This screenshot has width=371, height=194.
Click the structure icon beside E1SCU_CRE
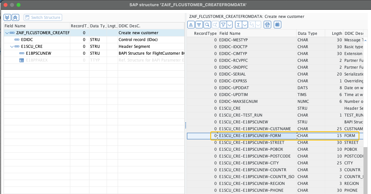click(17, 47)
